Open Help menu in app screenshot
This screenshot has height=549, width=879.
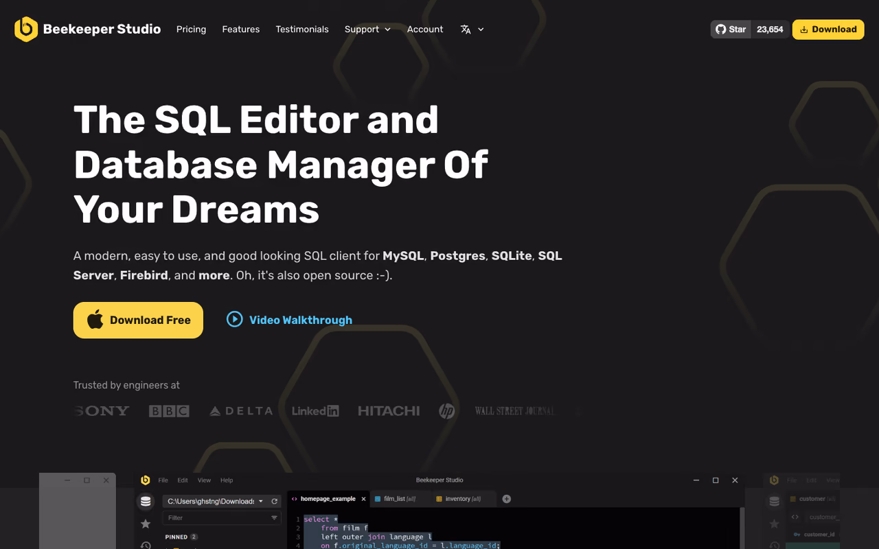pos(227,480)
